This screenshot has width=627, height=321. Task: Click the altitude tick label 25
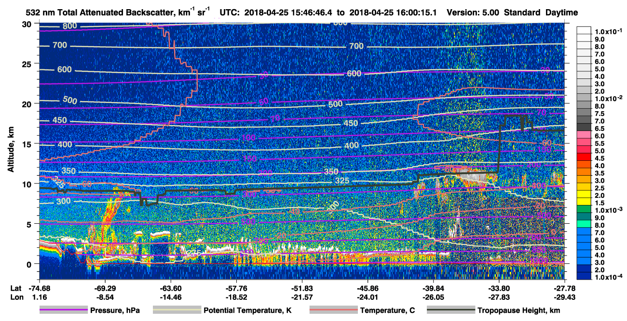28,64
